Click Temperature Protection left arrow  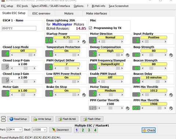click(x=56, y=55)
